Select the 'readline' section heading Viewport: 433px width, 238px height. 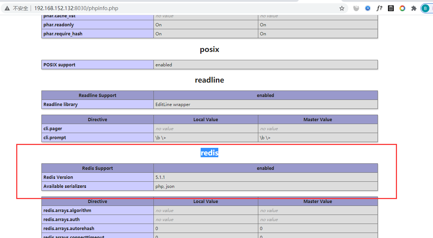[x=209, y=80]
